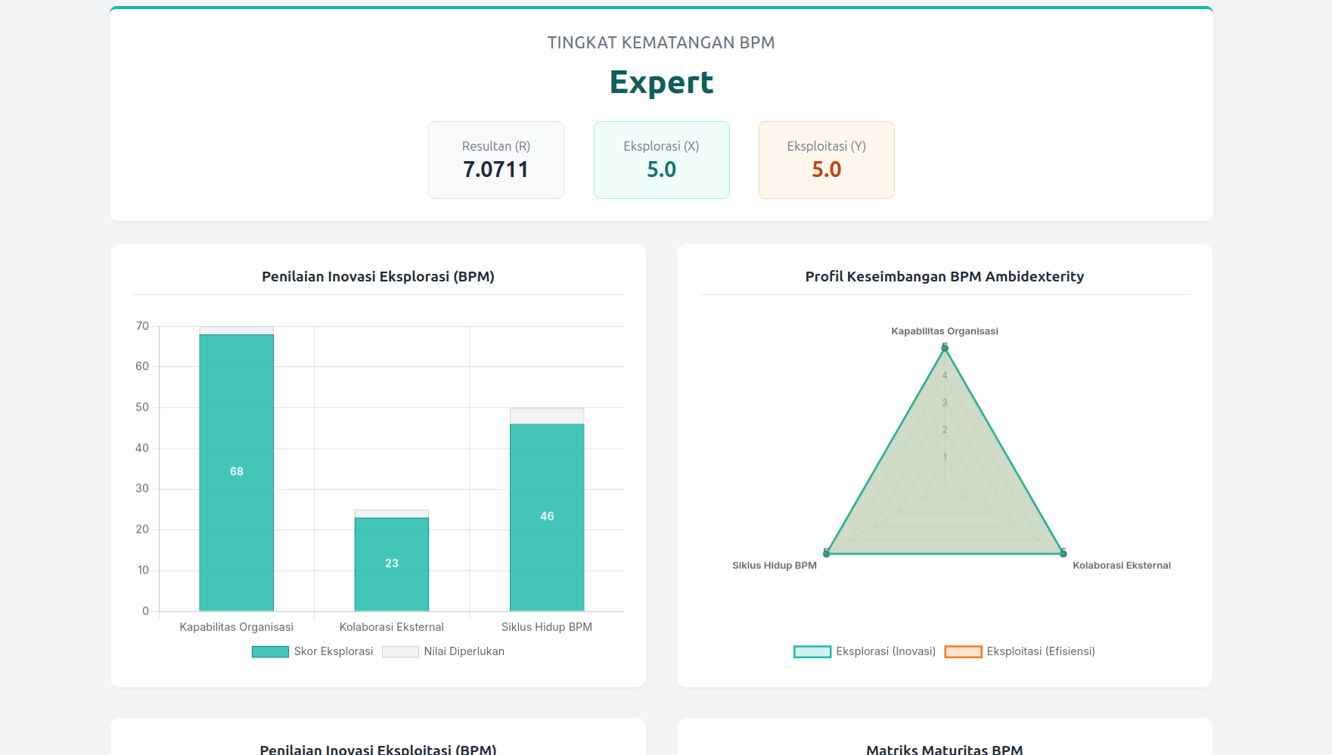The height and width of the screenshot is (755, 1332).
Task: Select the Eksplorasi (X) score card
Action: coord(661,160)
